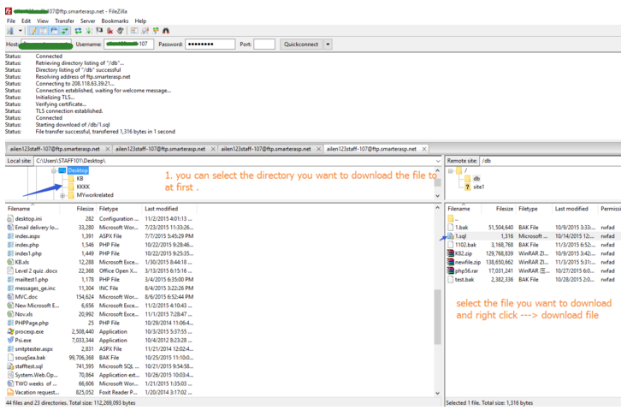
Task: Toggle the remote directory tree display
Action: point(54,31)
